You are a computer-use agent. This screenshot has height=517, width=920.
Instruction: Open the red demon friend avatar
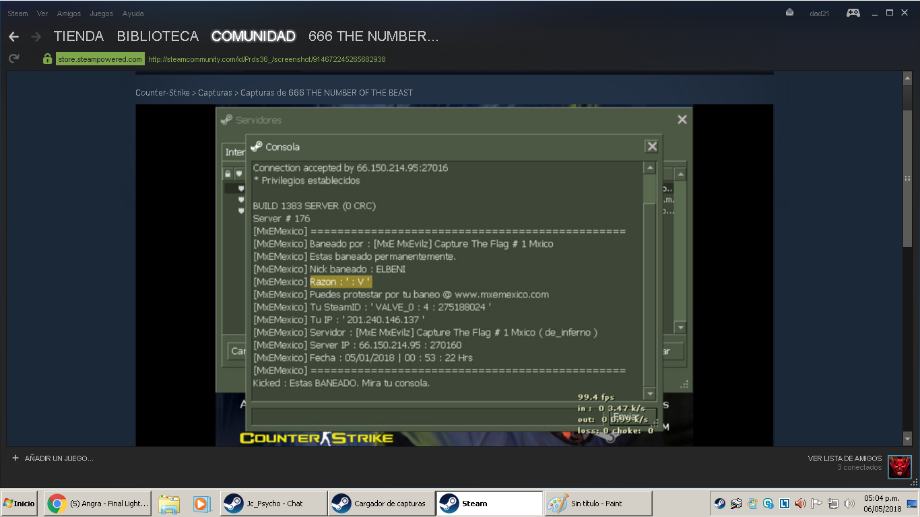[899, 467]
